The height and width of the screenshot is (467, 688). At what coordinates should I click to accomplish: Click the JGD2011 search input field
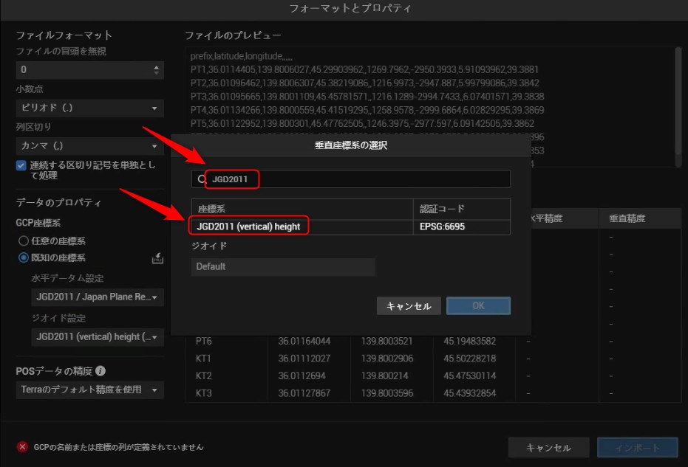click(355, 179)
